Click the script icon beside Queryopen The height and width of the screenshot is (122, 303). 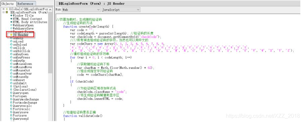[11, 93]
